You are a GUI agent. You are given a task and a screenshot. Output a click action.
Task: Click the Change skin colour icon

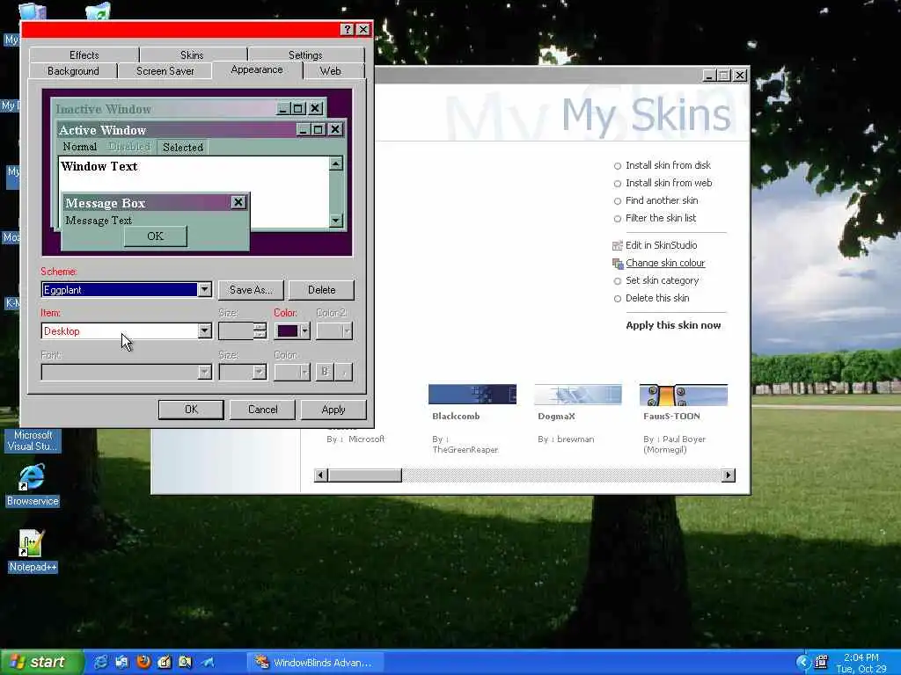point(618,264)
